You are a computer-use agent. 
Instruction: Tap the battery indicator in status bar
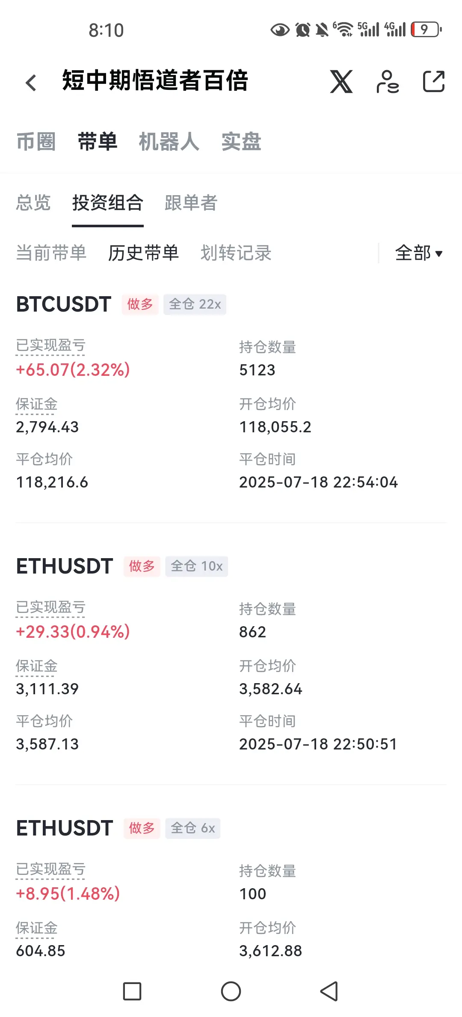(426, 30)
